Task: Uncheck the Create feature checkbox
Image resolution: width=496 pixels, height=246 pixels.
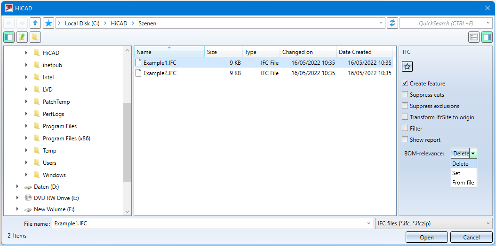Action: click(405, 84)
